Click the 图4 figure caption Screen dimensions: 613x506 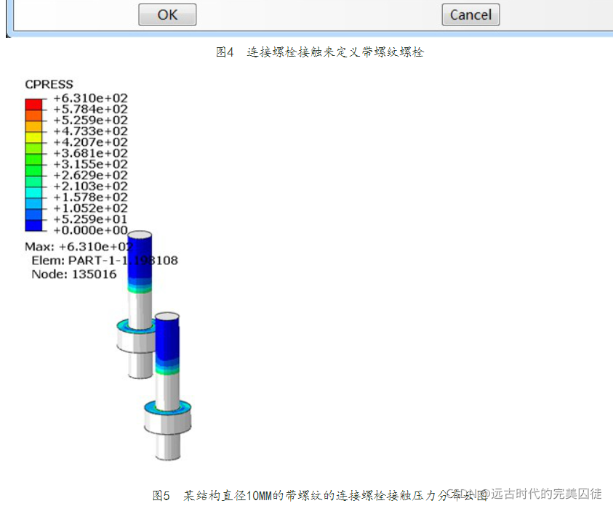[x=320, y=52]
